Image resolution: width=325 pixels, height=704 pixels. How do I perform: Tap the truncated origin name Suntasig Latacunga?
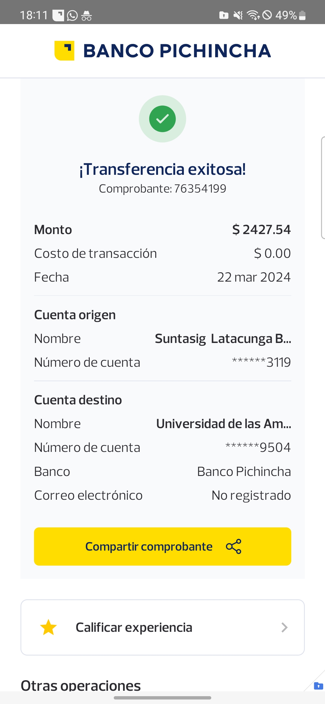(x=223, y=339)
